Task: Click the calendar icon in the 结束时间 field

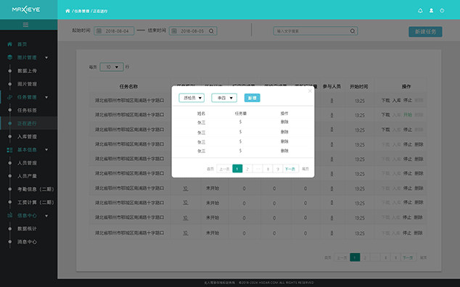Action: [174, 30]
